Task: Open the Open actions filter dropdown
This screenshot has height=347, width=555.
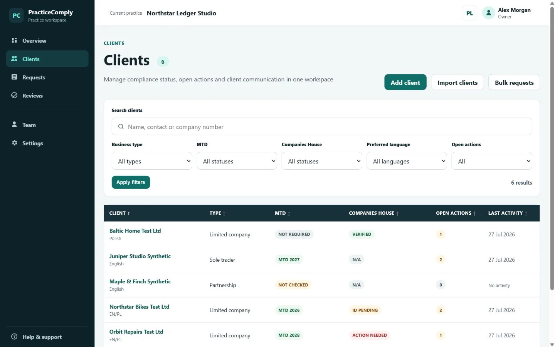Action: [492, 161]
